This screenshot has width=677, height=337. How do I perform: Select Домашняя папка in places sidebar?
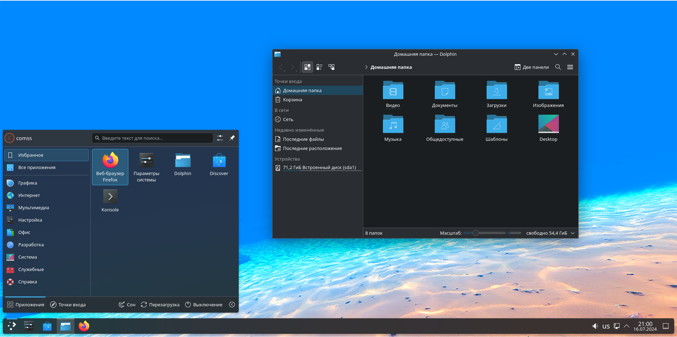point(318,90)
